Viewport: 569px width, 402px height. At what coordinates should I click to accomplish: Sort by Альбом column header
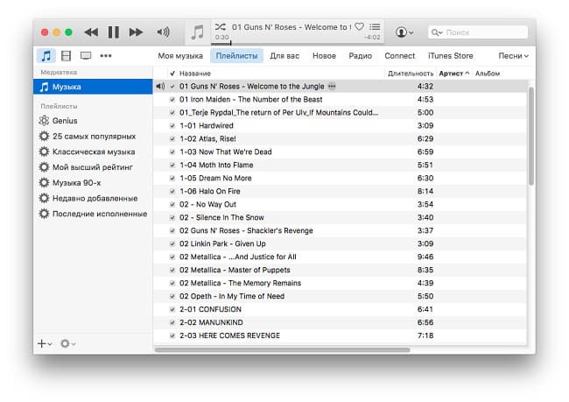(x=488, y=74)
